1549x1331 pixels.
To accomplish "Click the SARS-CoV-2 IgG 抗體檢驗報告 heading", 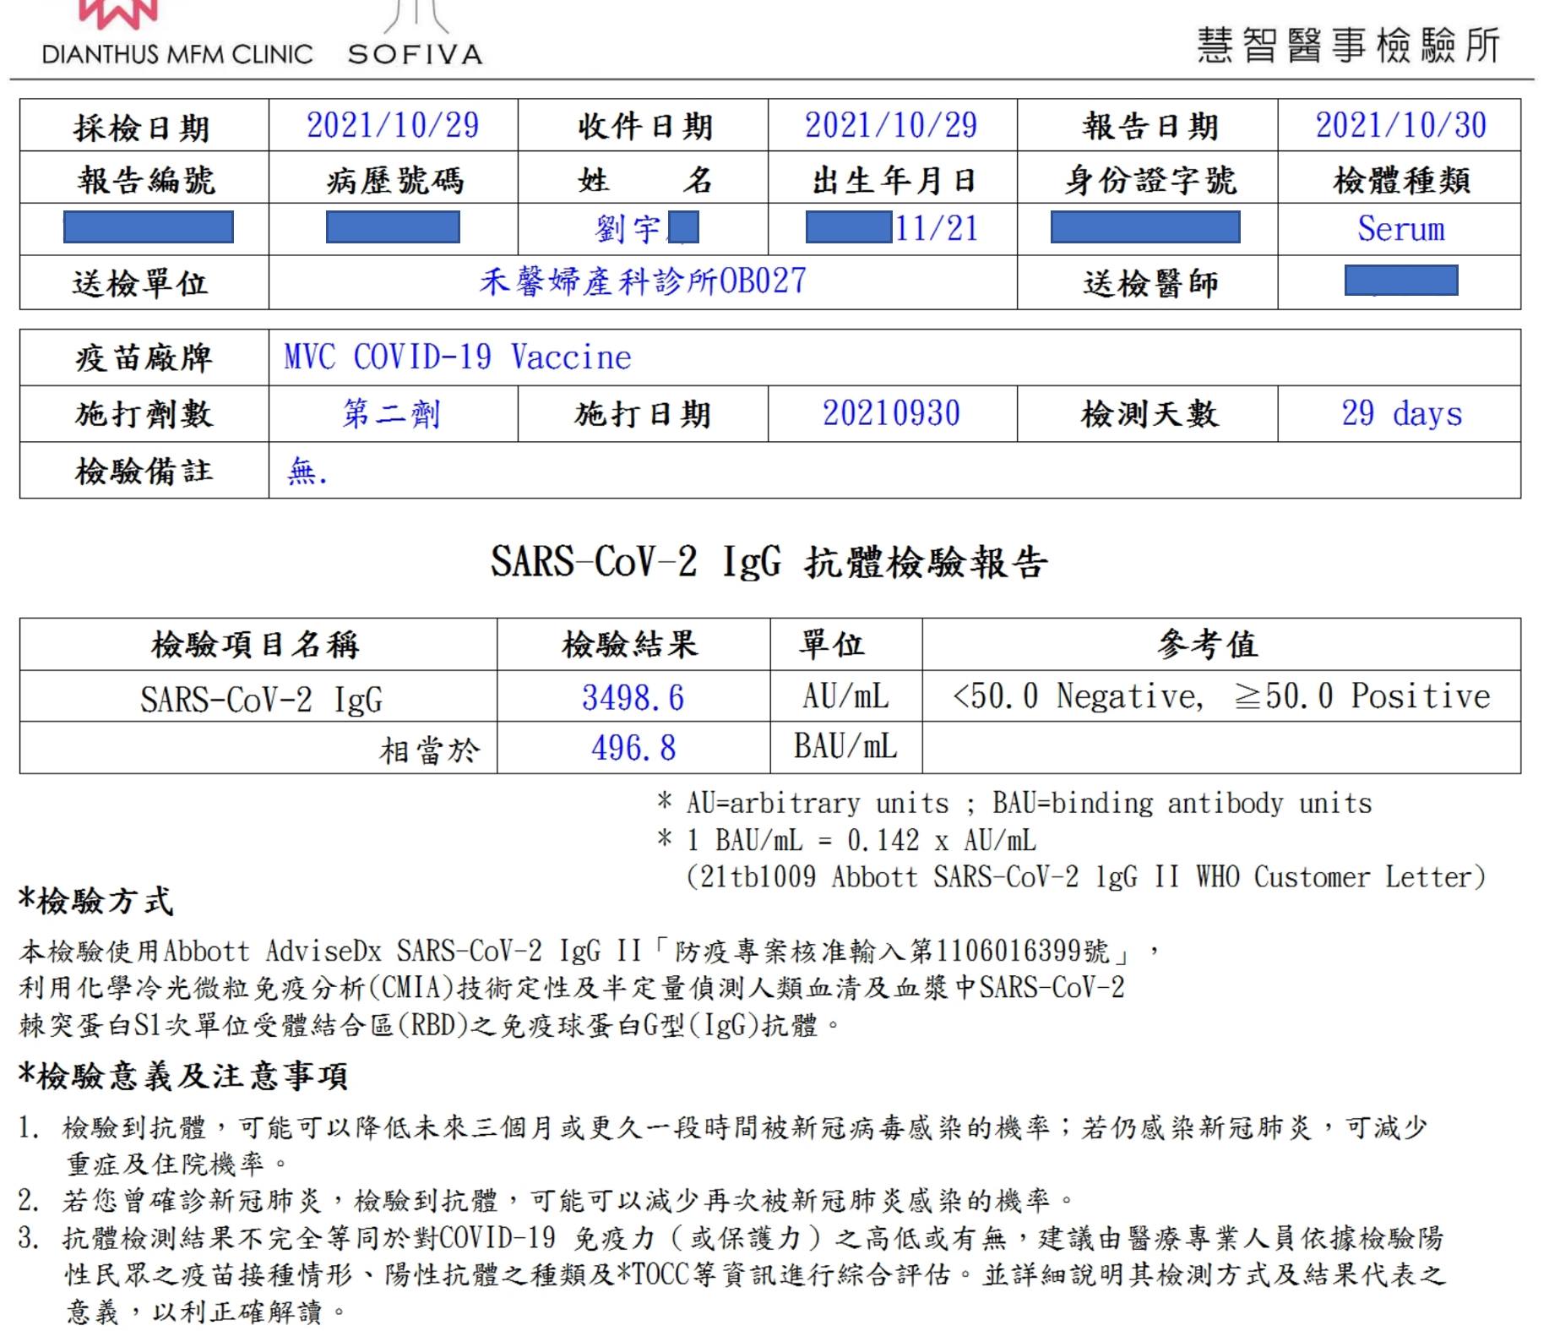I will [x=769, y=562].
